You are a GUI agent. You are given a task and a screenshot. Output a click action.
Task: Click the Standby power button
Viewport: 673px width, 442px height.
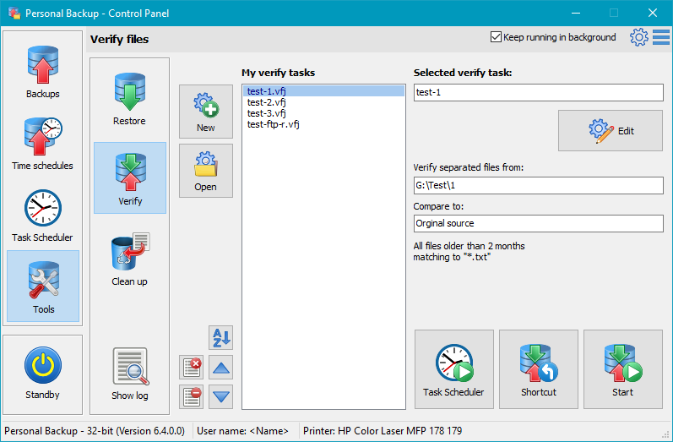point(42,374)
